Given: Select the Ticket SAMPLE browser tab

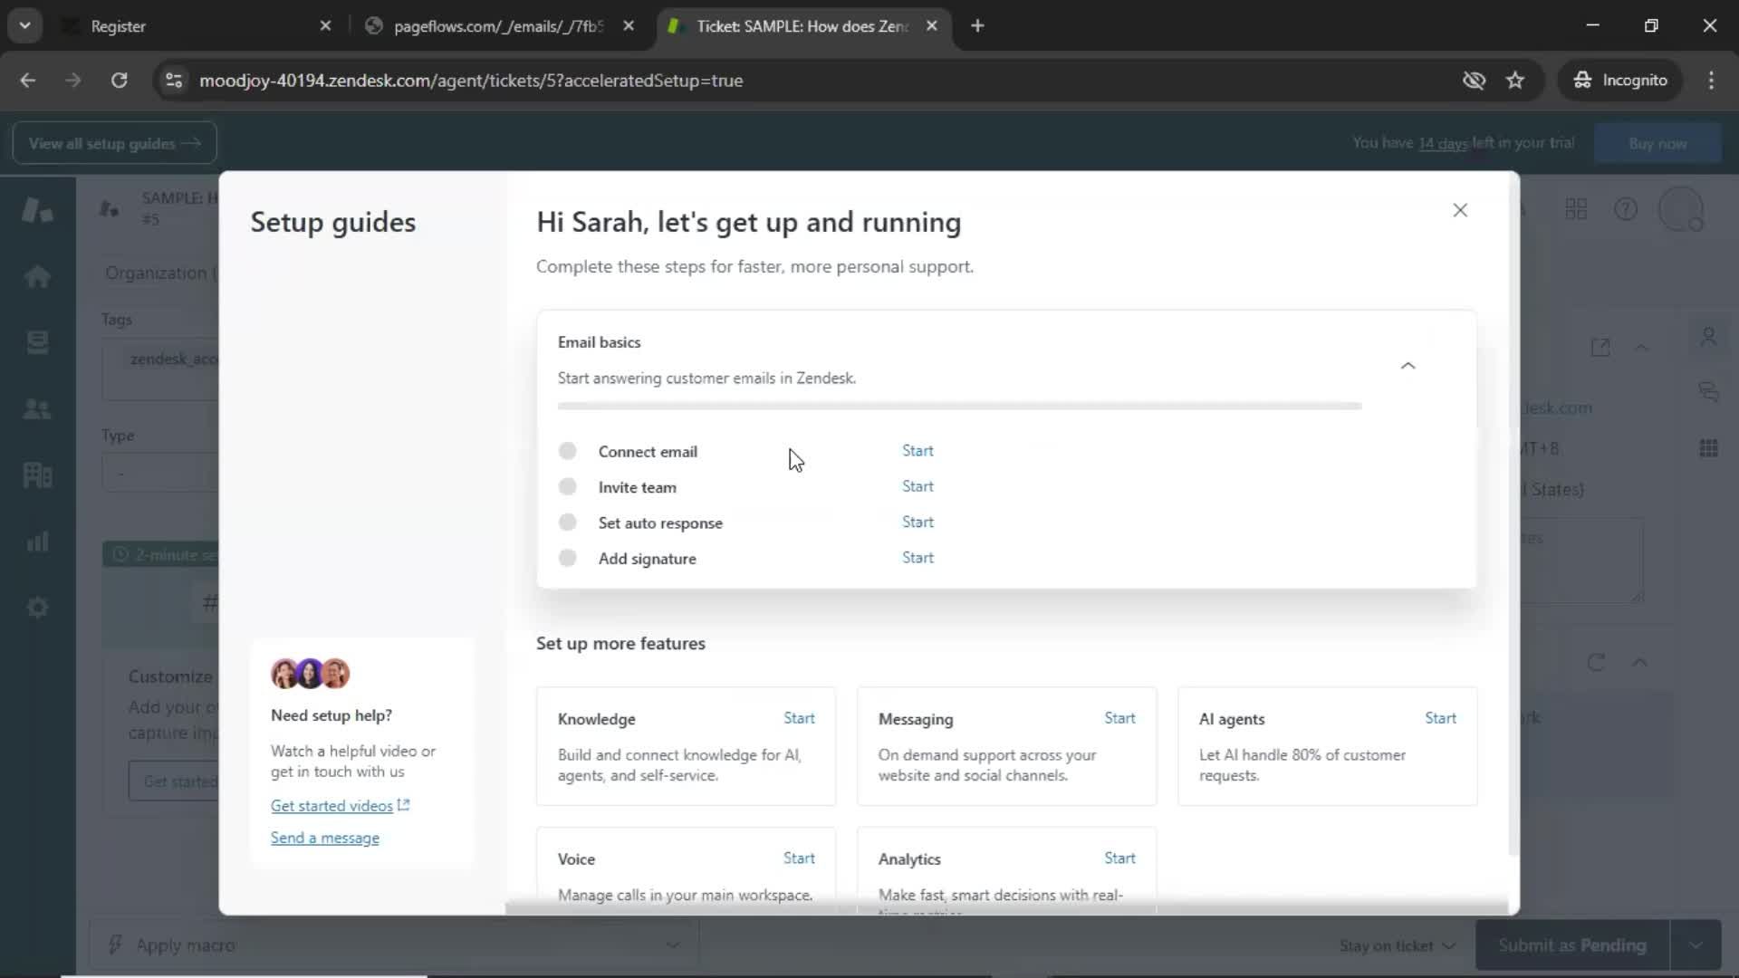Looking at the screenshot, I should tap(802, 26).
